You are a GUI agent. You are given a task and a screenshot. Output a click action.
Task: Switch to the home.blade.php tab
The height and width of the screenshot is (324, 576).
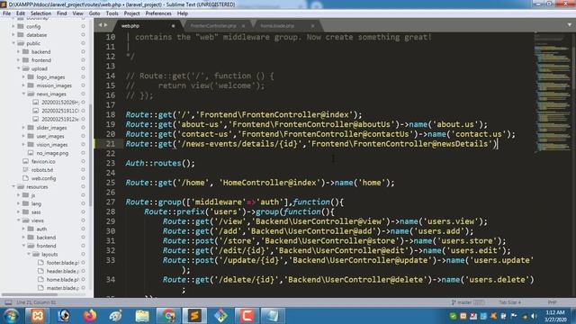pos(277,26)
